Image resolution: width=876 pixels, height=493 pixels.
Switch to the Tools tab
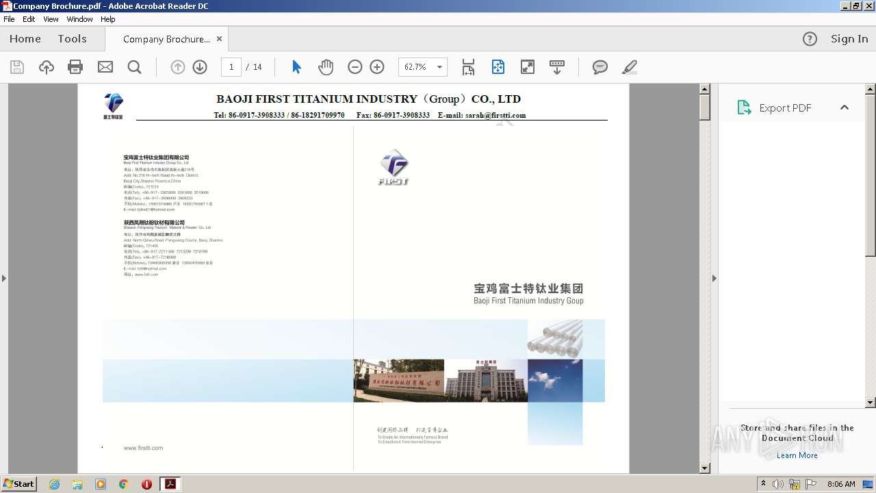click(x=72, y=39)
